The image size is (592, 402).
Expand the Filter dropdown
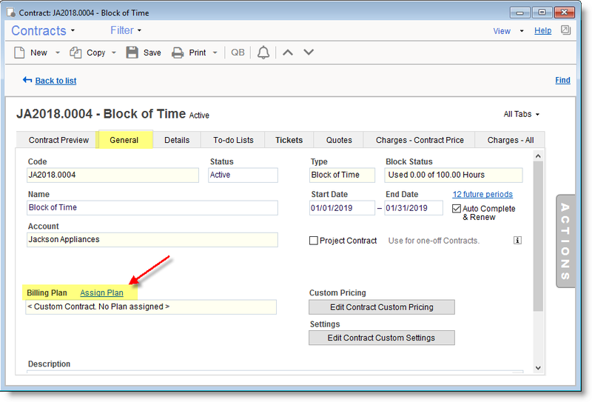pos(125,30)
